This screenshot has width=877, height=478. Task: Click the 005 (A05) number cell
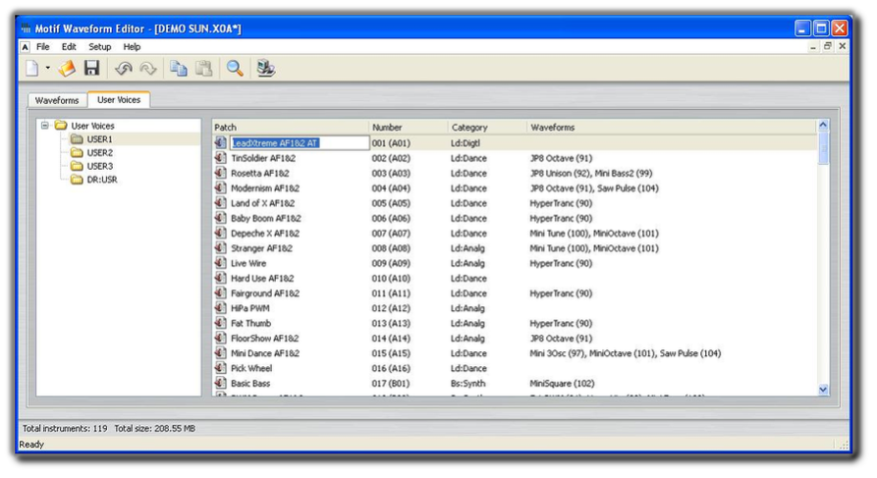[x=391, y=204]
